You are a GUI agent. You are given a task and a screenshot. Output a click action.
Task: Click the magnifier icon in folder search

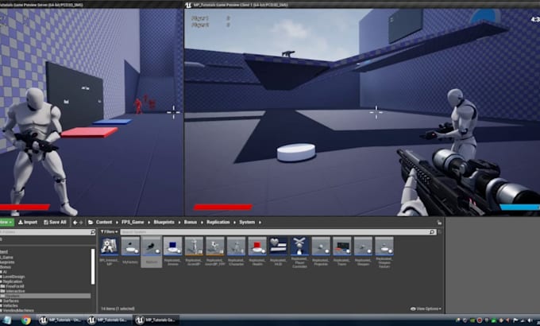pos(93,232)
